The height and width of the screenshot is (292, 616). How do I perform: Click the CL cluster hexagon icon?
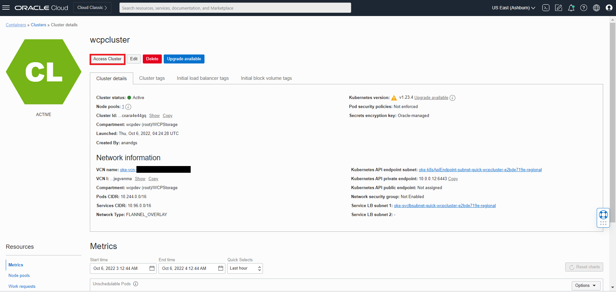[x=44, y=72]
